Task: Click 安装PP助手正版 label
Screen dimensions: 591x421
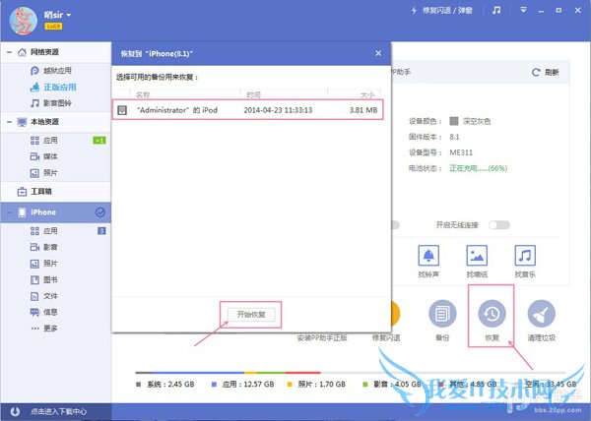Action: pyautogui.click(x=322, y=337)
